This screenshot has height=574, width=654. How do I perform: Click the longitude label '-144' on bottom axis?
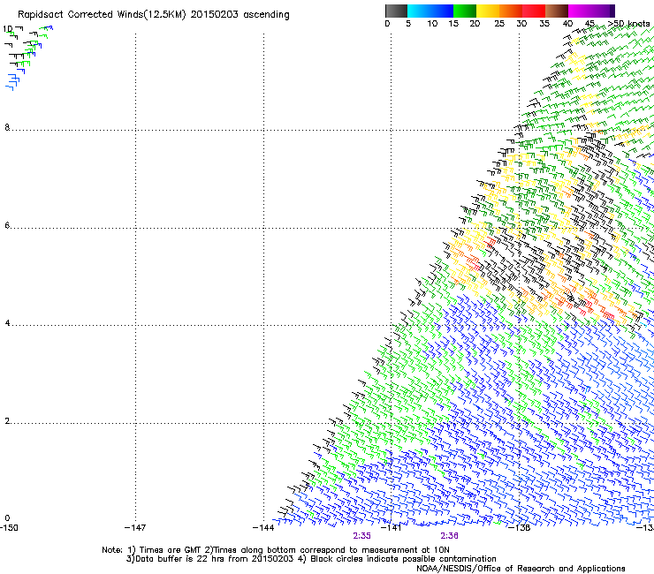263,528
